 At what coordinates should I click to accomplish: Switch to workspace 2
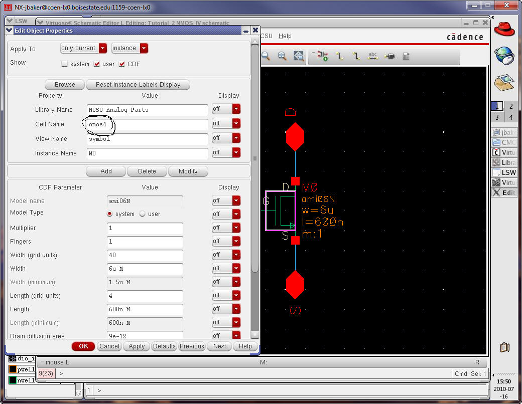coord(511,106)
